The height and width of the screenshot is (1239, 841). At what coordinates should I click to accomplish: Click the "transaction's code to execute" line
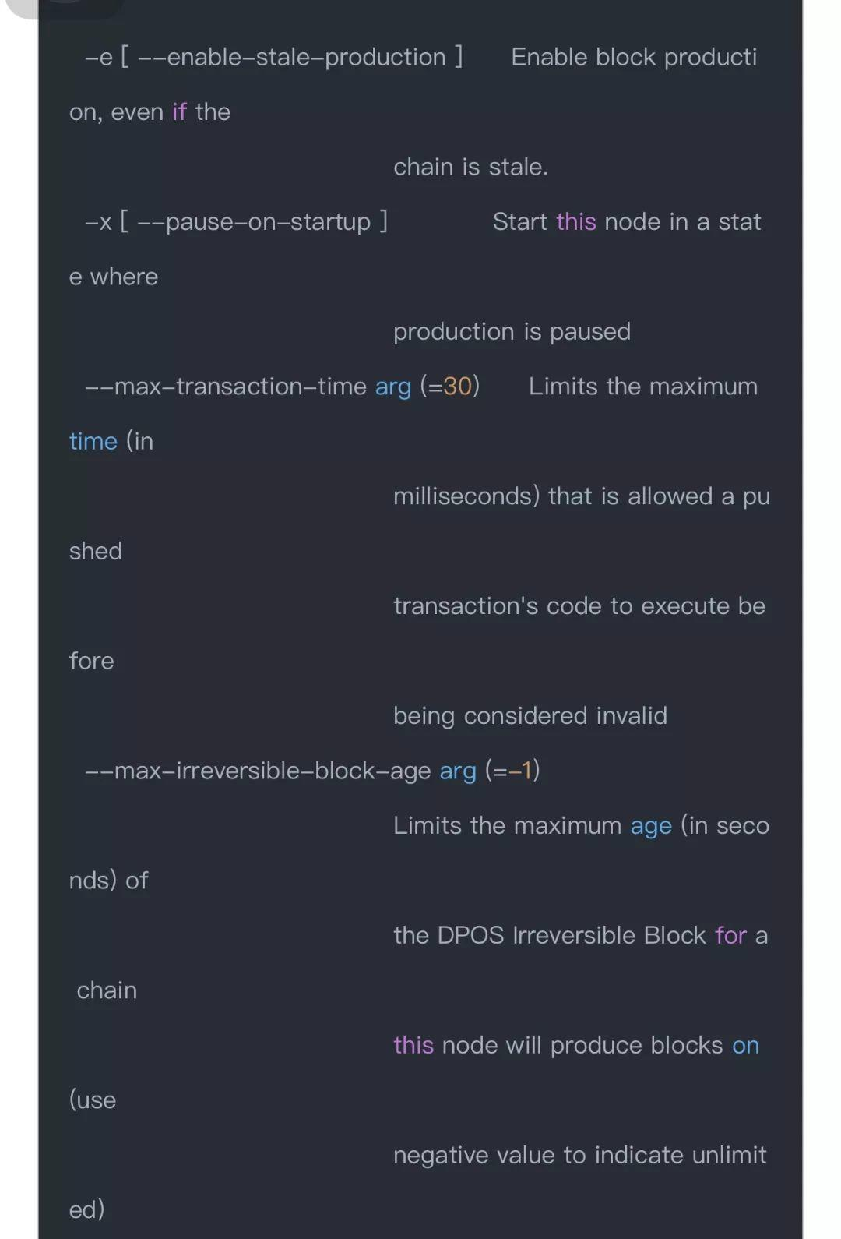pyautogui.click(x=579, y=606)
